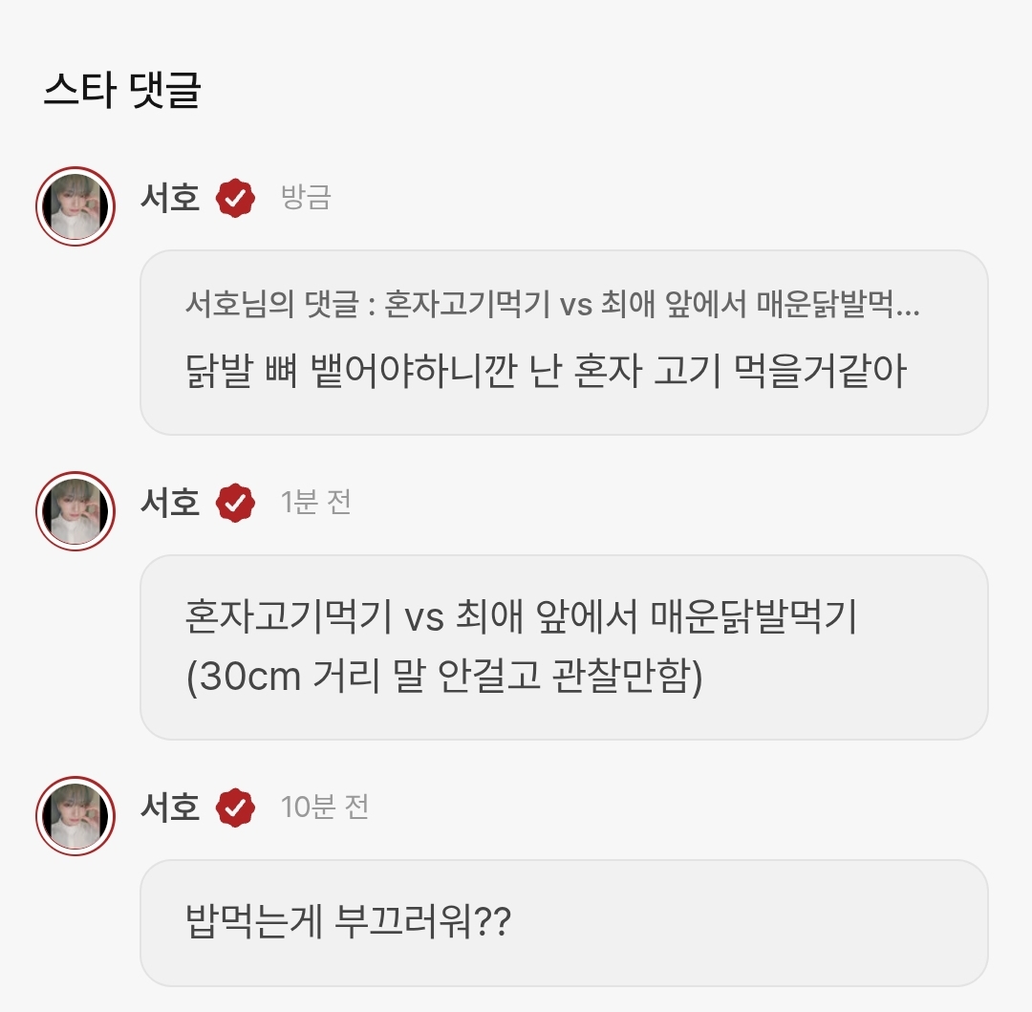
Task: Click the 1분 전 timestamp
Action: point(316,503)
